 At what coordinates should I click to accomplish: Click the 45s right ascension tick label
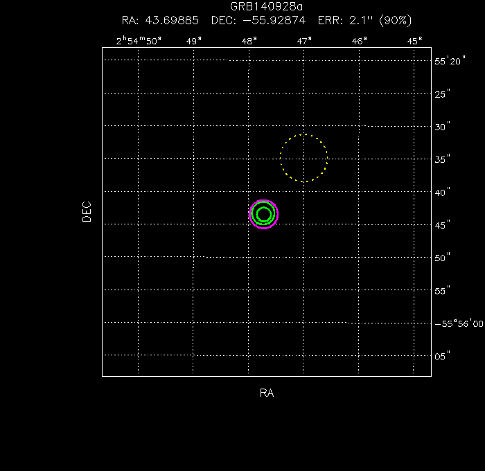(414, 41)
